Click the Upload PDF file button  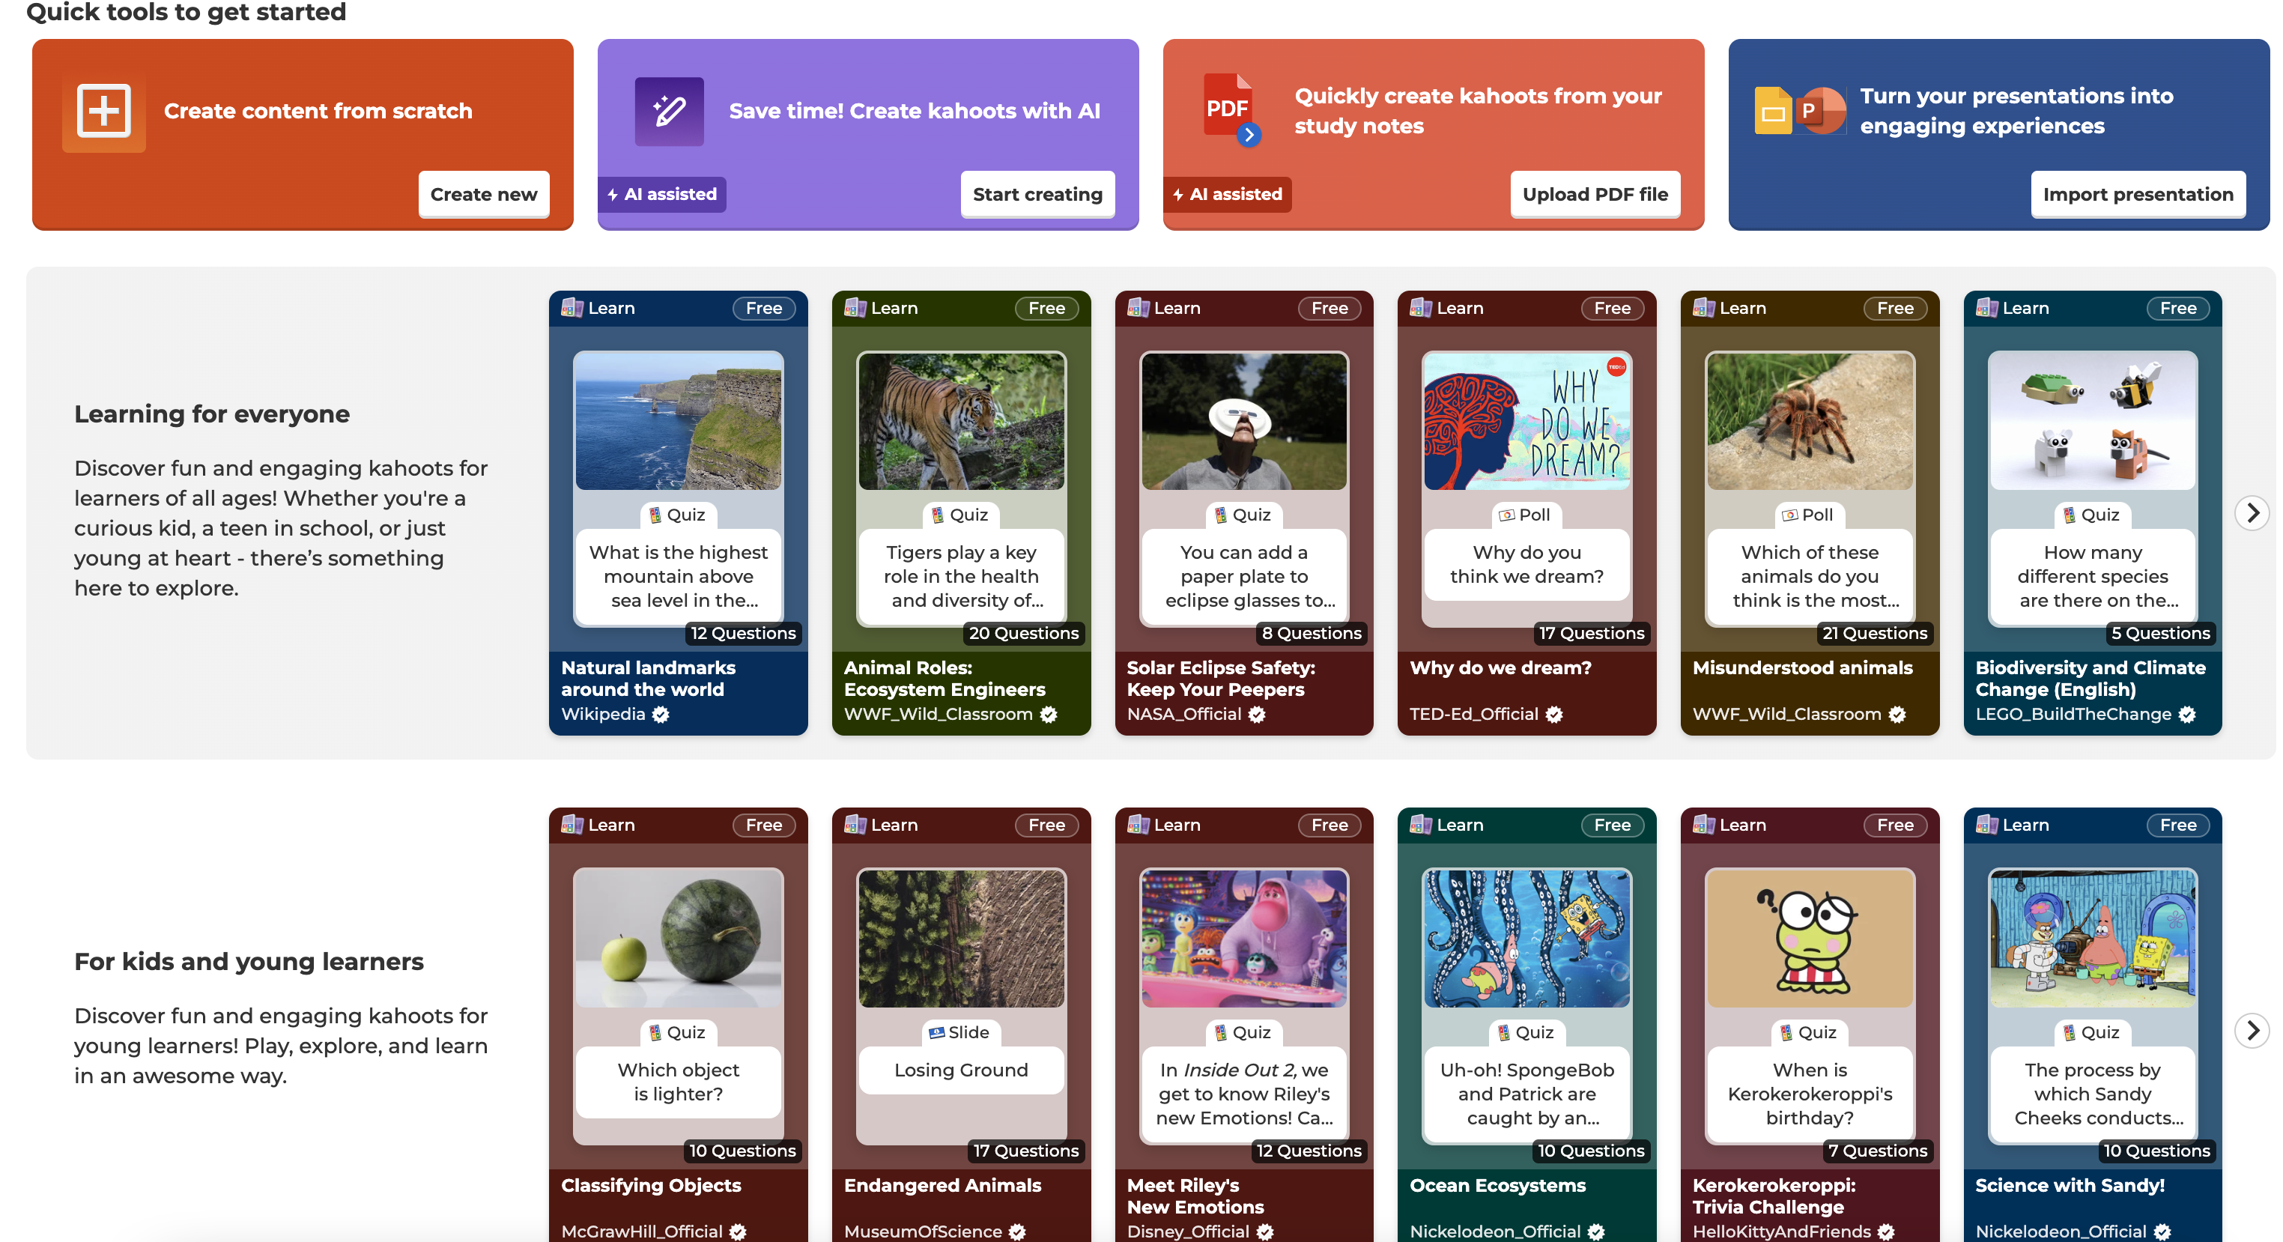(1595, 194)
